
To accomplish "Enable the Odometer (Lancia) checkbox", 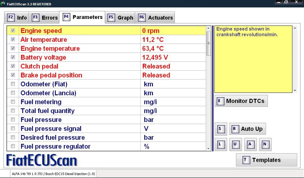I will tap(13, 93).
